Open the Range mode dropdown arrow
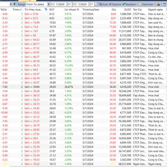167x167 pixels. coord(48,4)
